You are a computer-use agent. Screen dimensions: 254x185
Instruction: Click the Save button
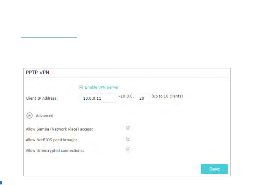[x=214, y=169]
